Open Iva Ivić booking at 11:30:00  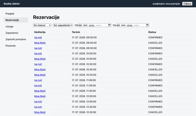[x=38, y=85]
